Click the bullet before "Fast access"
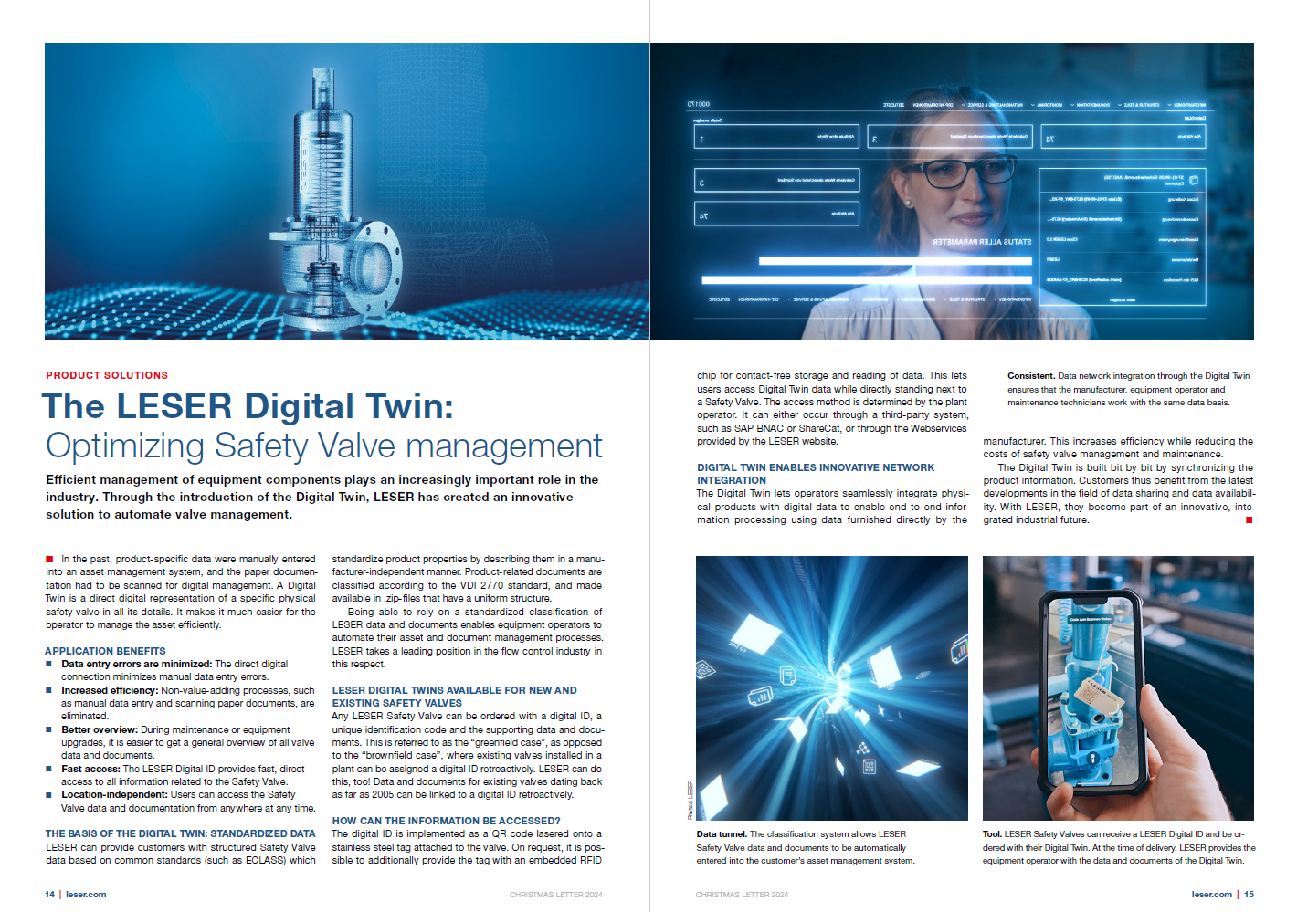Screen dimensions: 1297x912 pos(49,769)
